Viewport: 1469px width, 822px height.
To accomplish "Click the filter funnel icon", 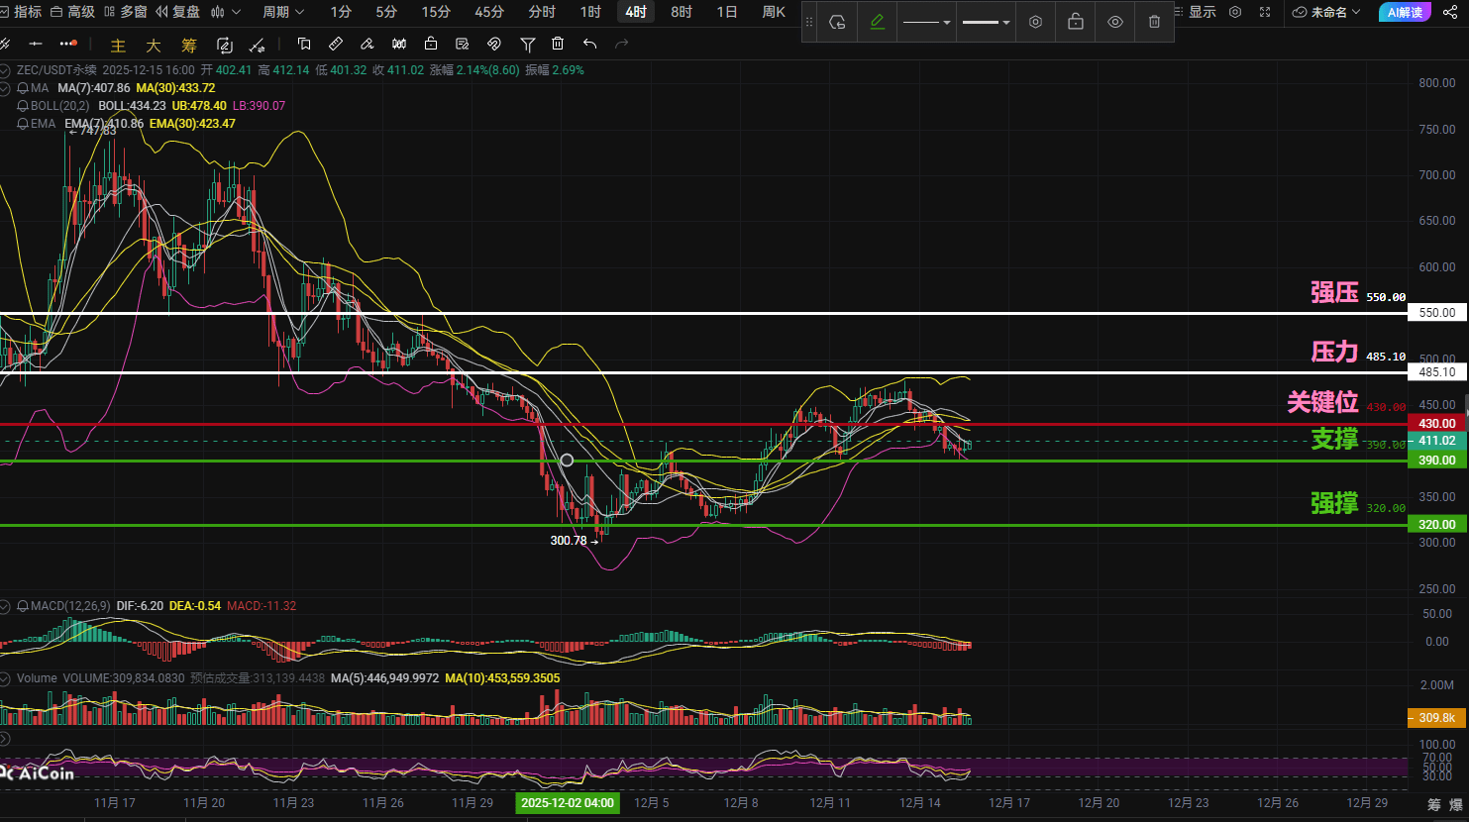I will [528, 45].
